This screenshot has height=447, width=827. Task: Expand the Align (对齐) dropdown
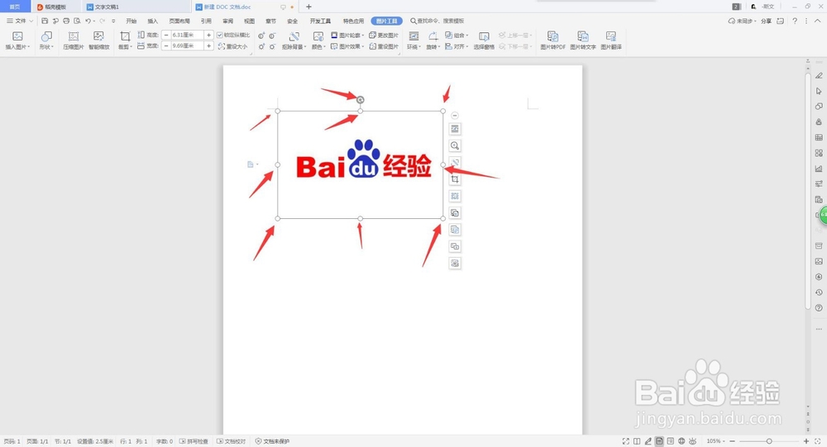coord(457,46)
